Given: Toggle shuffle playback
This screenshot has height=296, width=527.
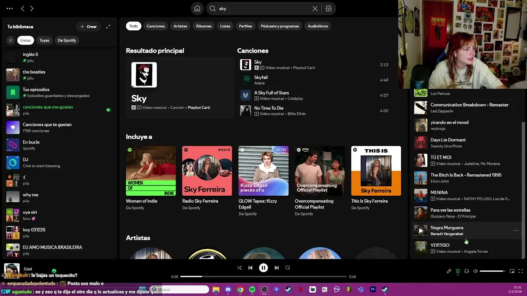Looking at the screenshot, I should 239,268.
